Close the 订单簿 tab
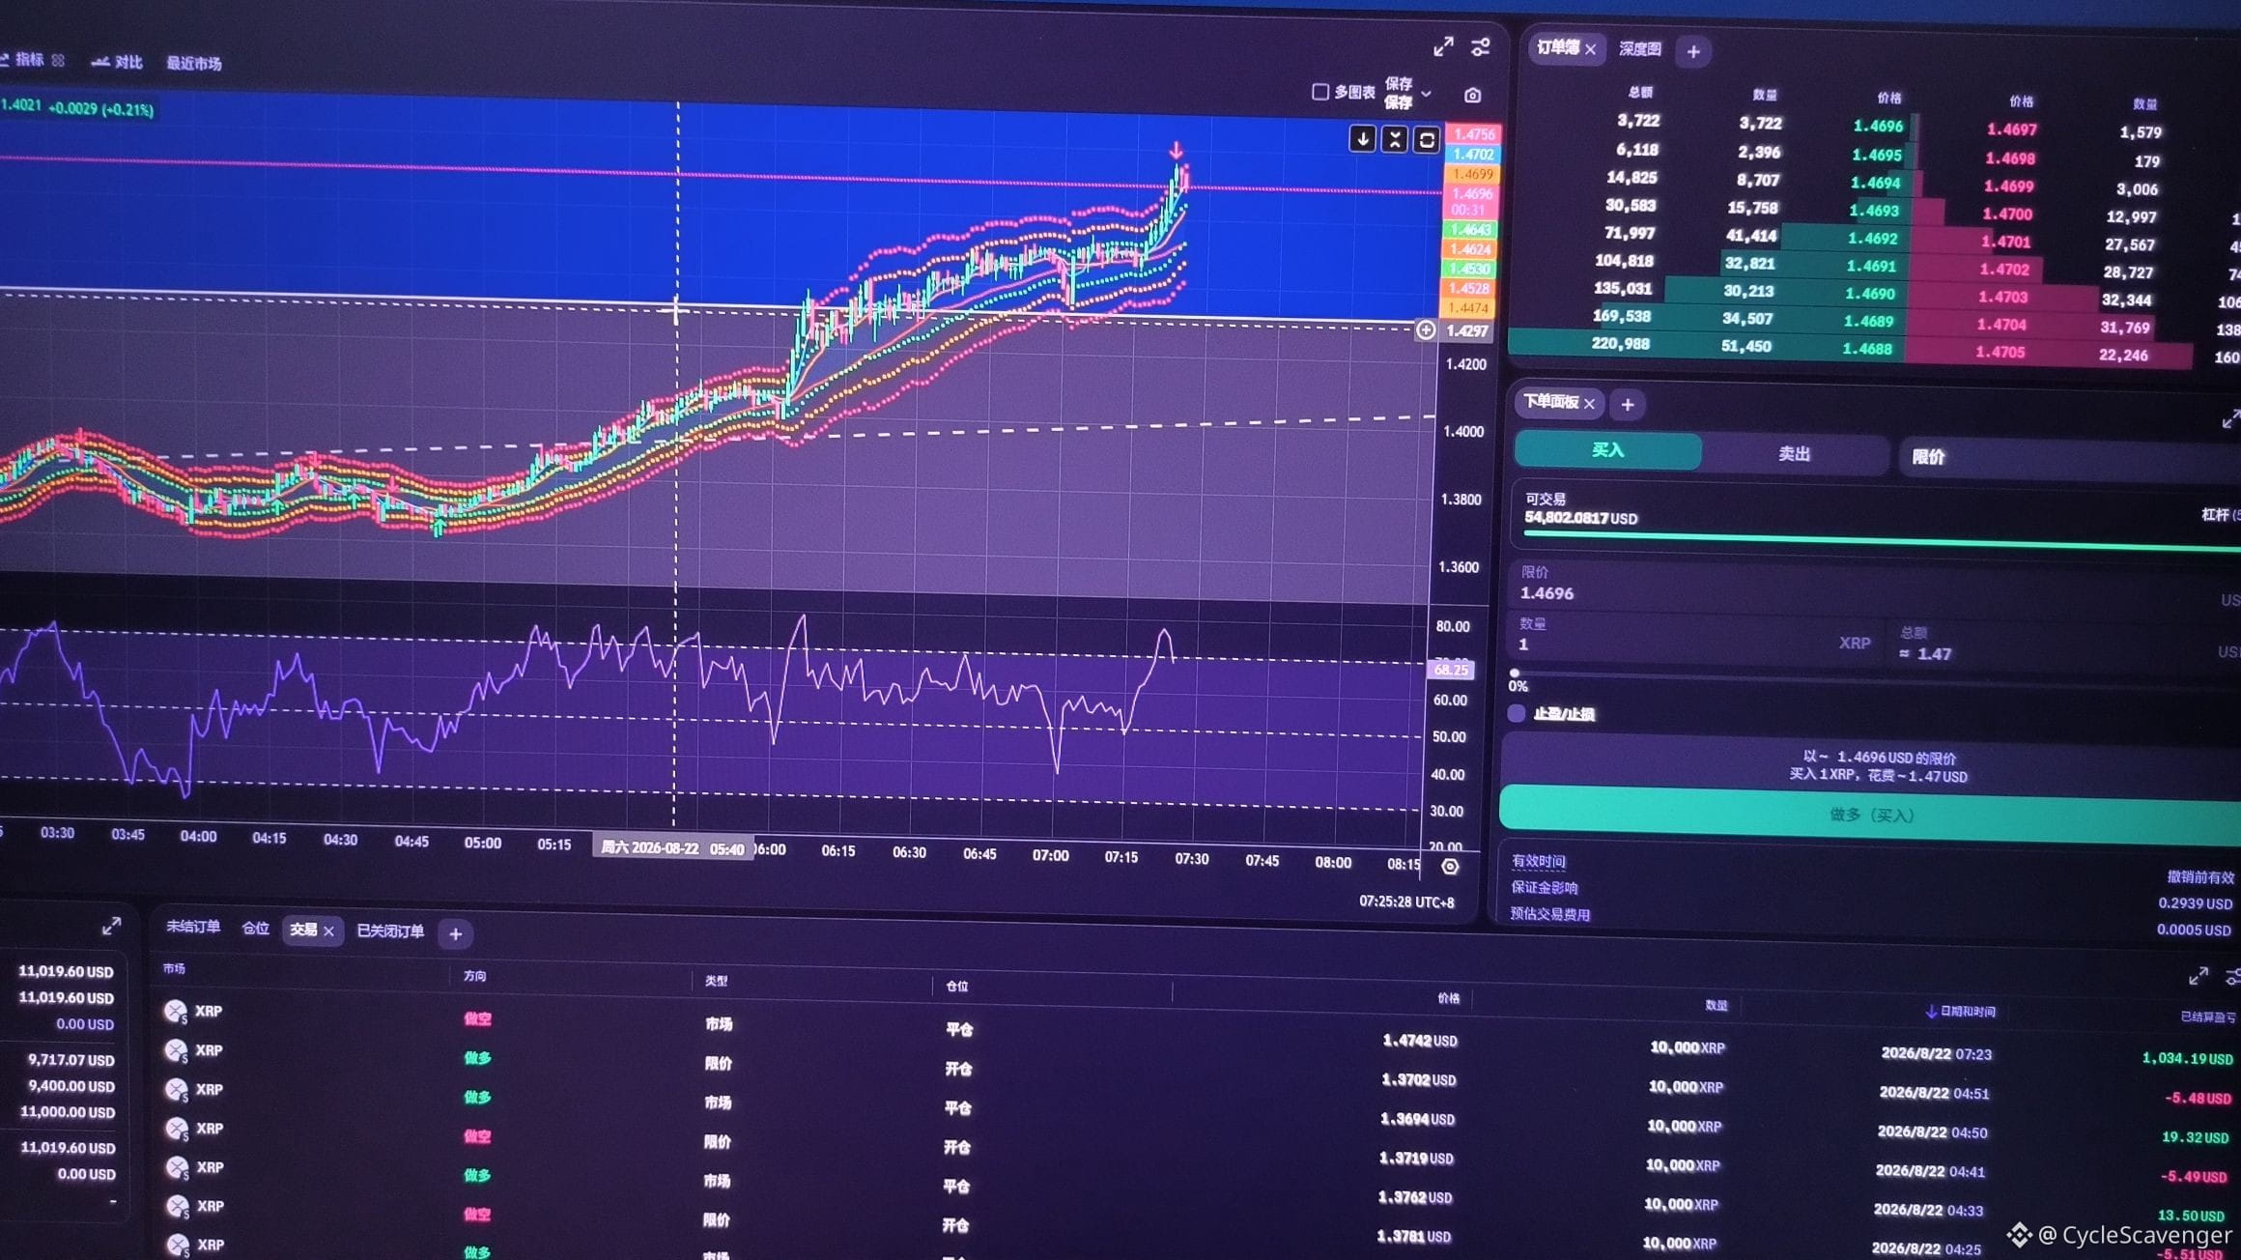Viewport: 2241px width, 1260px height. pyautogui.click(x=1590, y=49)
